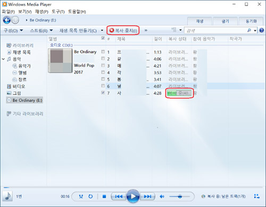Click the next track button
The width and height of the screenshot is (266, 207).
click(147, 196)
